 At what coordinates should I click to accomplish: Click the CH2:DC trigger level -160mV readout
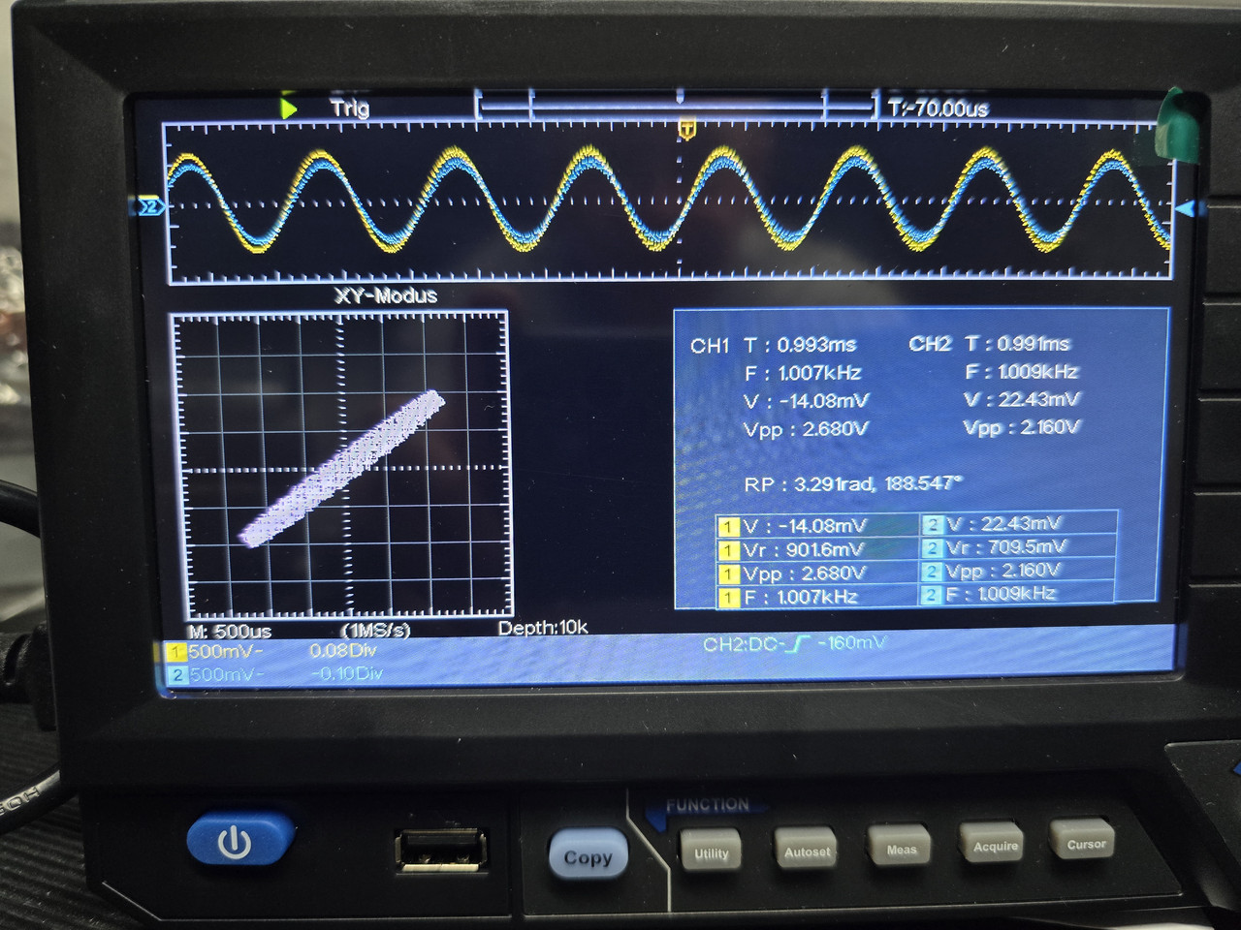794,643
